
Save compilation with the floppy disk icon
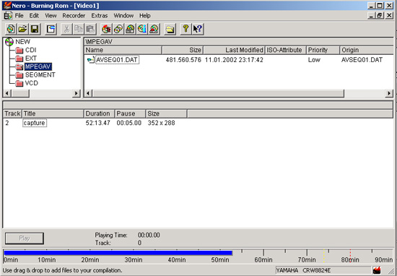[35, 29]
